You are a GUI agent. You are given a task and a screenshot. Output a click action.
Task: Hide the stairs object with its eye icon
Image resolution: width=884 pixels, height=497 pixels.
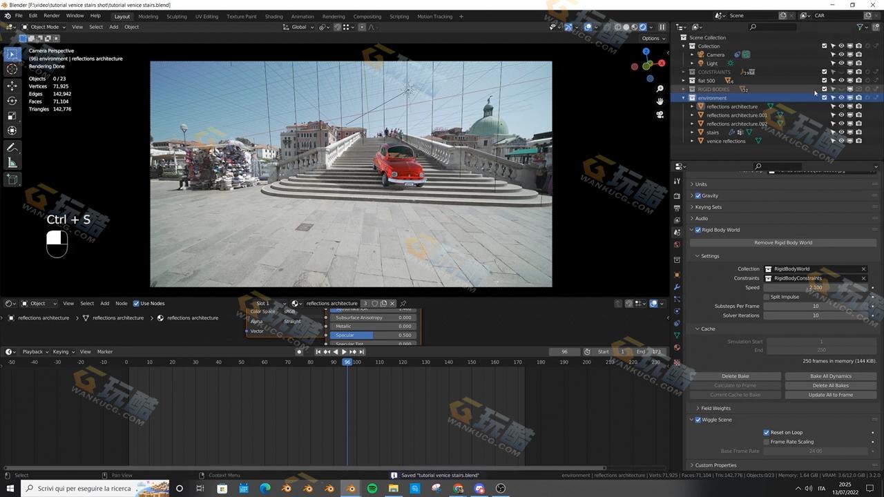(841, 133)
